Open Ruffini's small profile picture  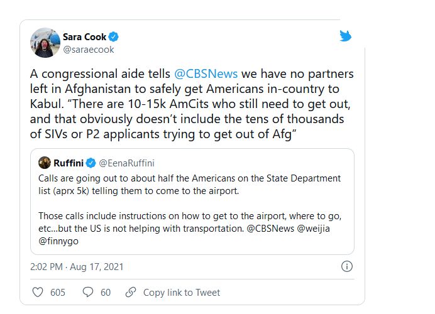(45, 163)
